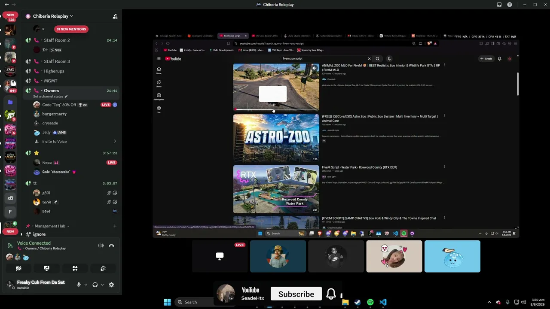Open User Settings gear

pyautogui.click(x=111, y=285)
